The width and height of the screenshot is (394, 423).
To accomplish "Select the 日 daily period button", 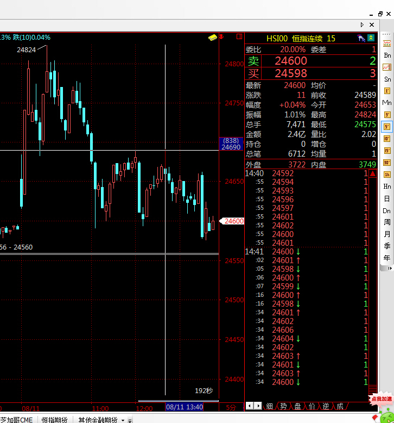I will pos(387,199).
